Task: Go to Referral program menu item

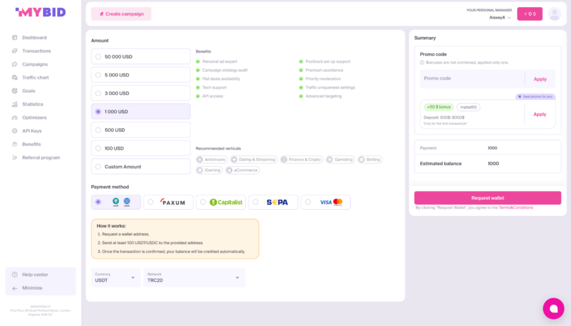Action: click(x=41, y=158)
